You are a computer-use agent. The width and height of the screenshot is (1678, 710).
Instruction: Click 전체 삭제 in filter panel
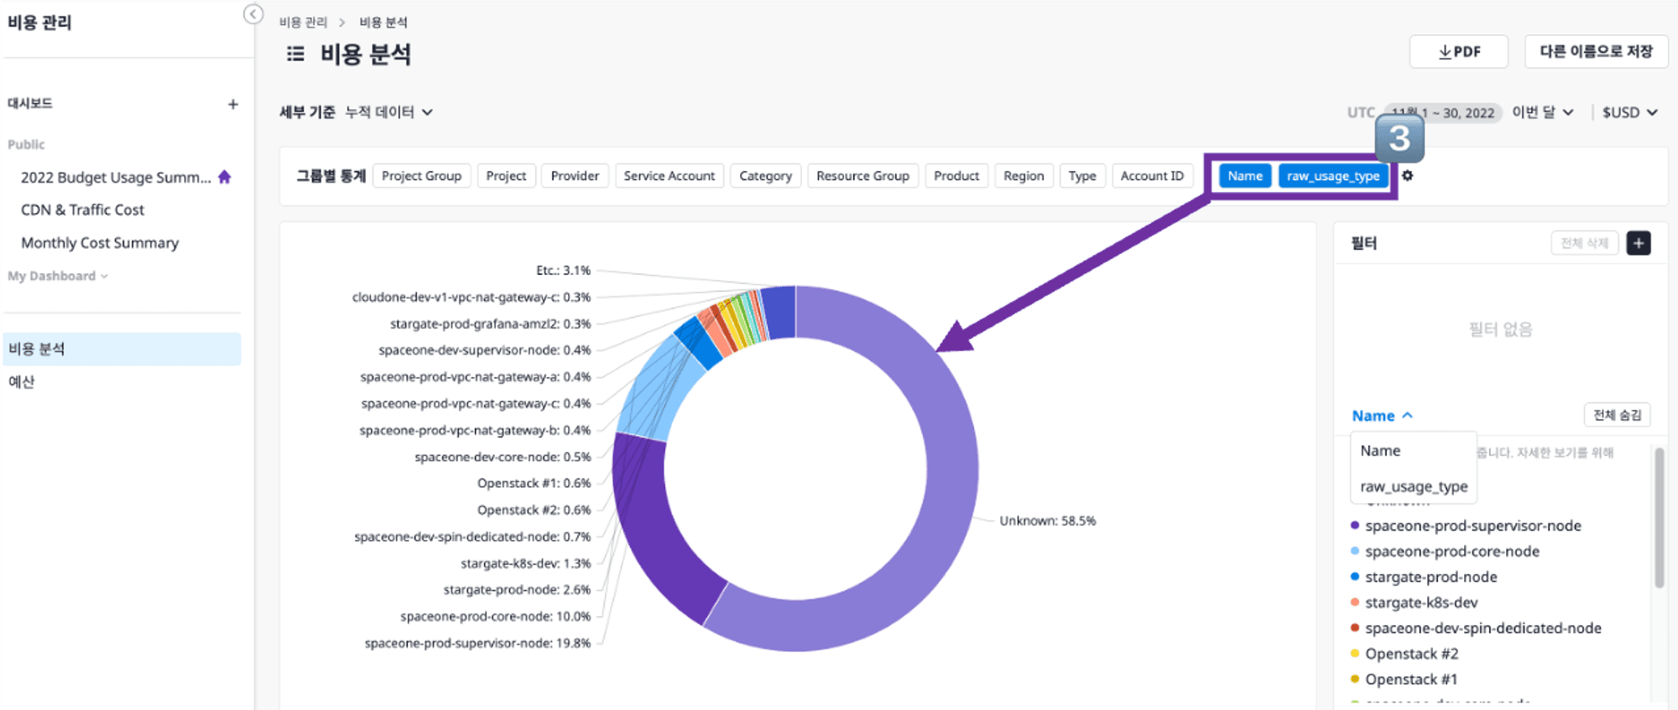coord(1584,243)
